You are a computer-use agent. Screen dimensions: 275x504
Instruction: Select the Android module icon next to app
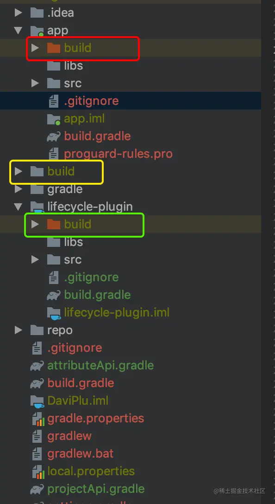36,30
